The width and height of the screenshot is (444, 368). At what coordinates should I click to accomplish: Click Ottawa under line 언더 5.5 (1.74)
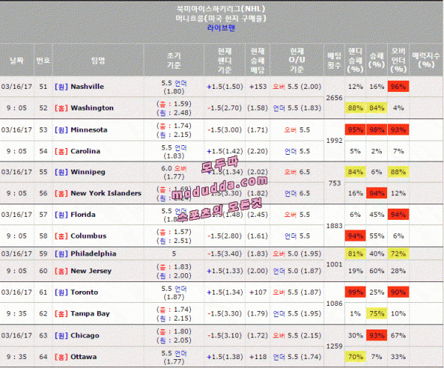click(x=297, y=357)
